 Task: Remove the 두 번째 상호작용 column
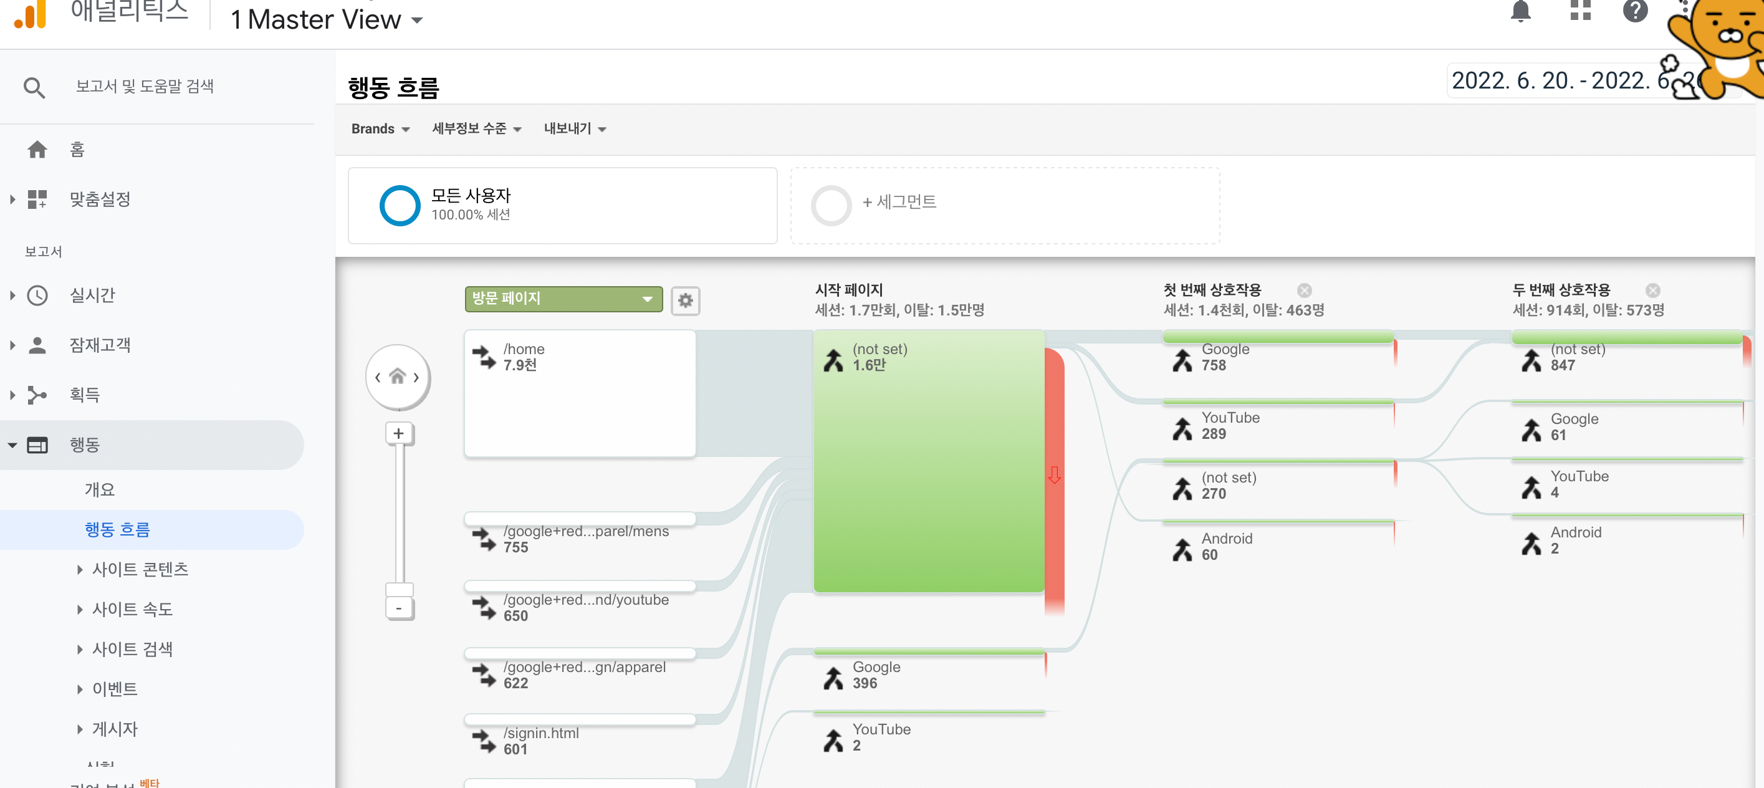(1652, 291)
